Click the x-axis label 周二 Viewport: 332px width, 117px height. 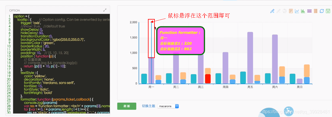click(x=176, y=87)
